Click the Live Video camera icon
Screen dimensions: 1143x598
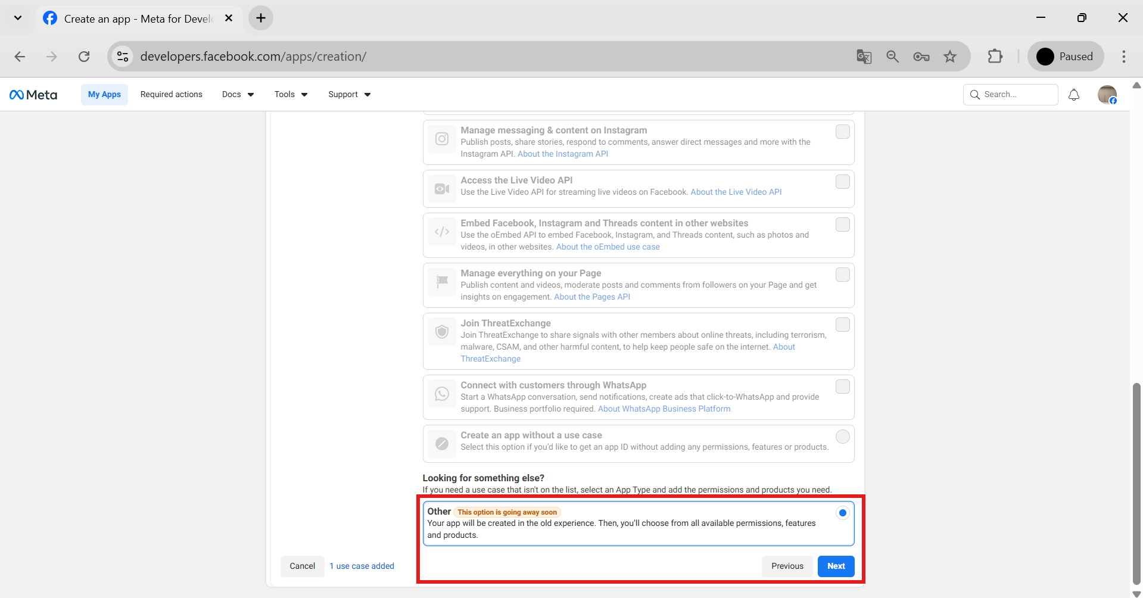coord(442,189)
